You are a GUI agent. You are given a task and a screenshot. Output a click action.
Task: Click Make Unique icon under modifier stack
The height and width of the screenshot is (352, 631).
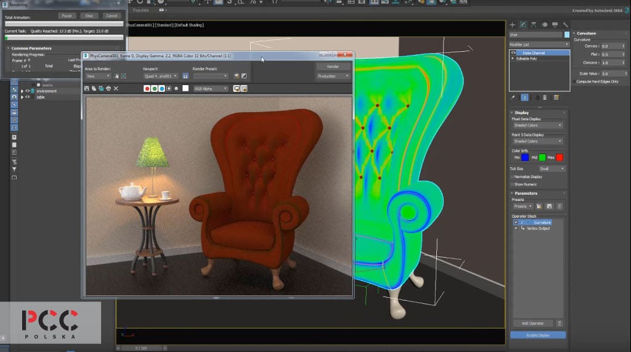pyautogui.click(x=537, y=97)
